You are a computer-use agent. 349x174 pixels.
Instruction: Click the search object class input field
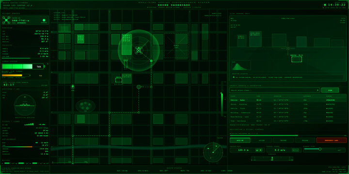[x=274, y=90]
